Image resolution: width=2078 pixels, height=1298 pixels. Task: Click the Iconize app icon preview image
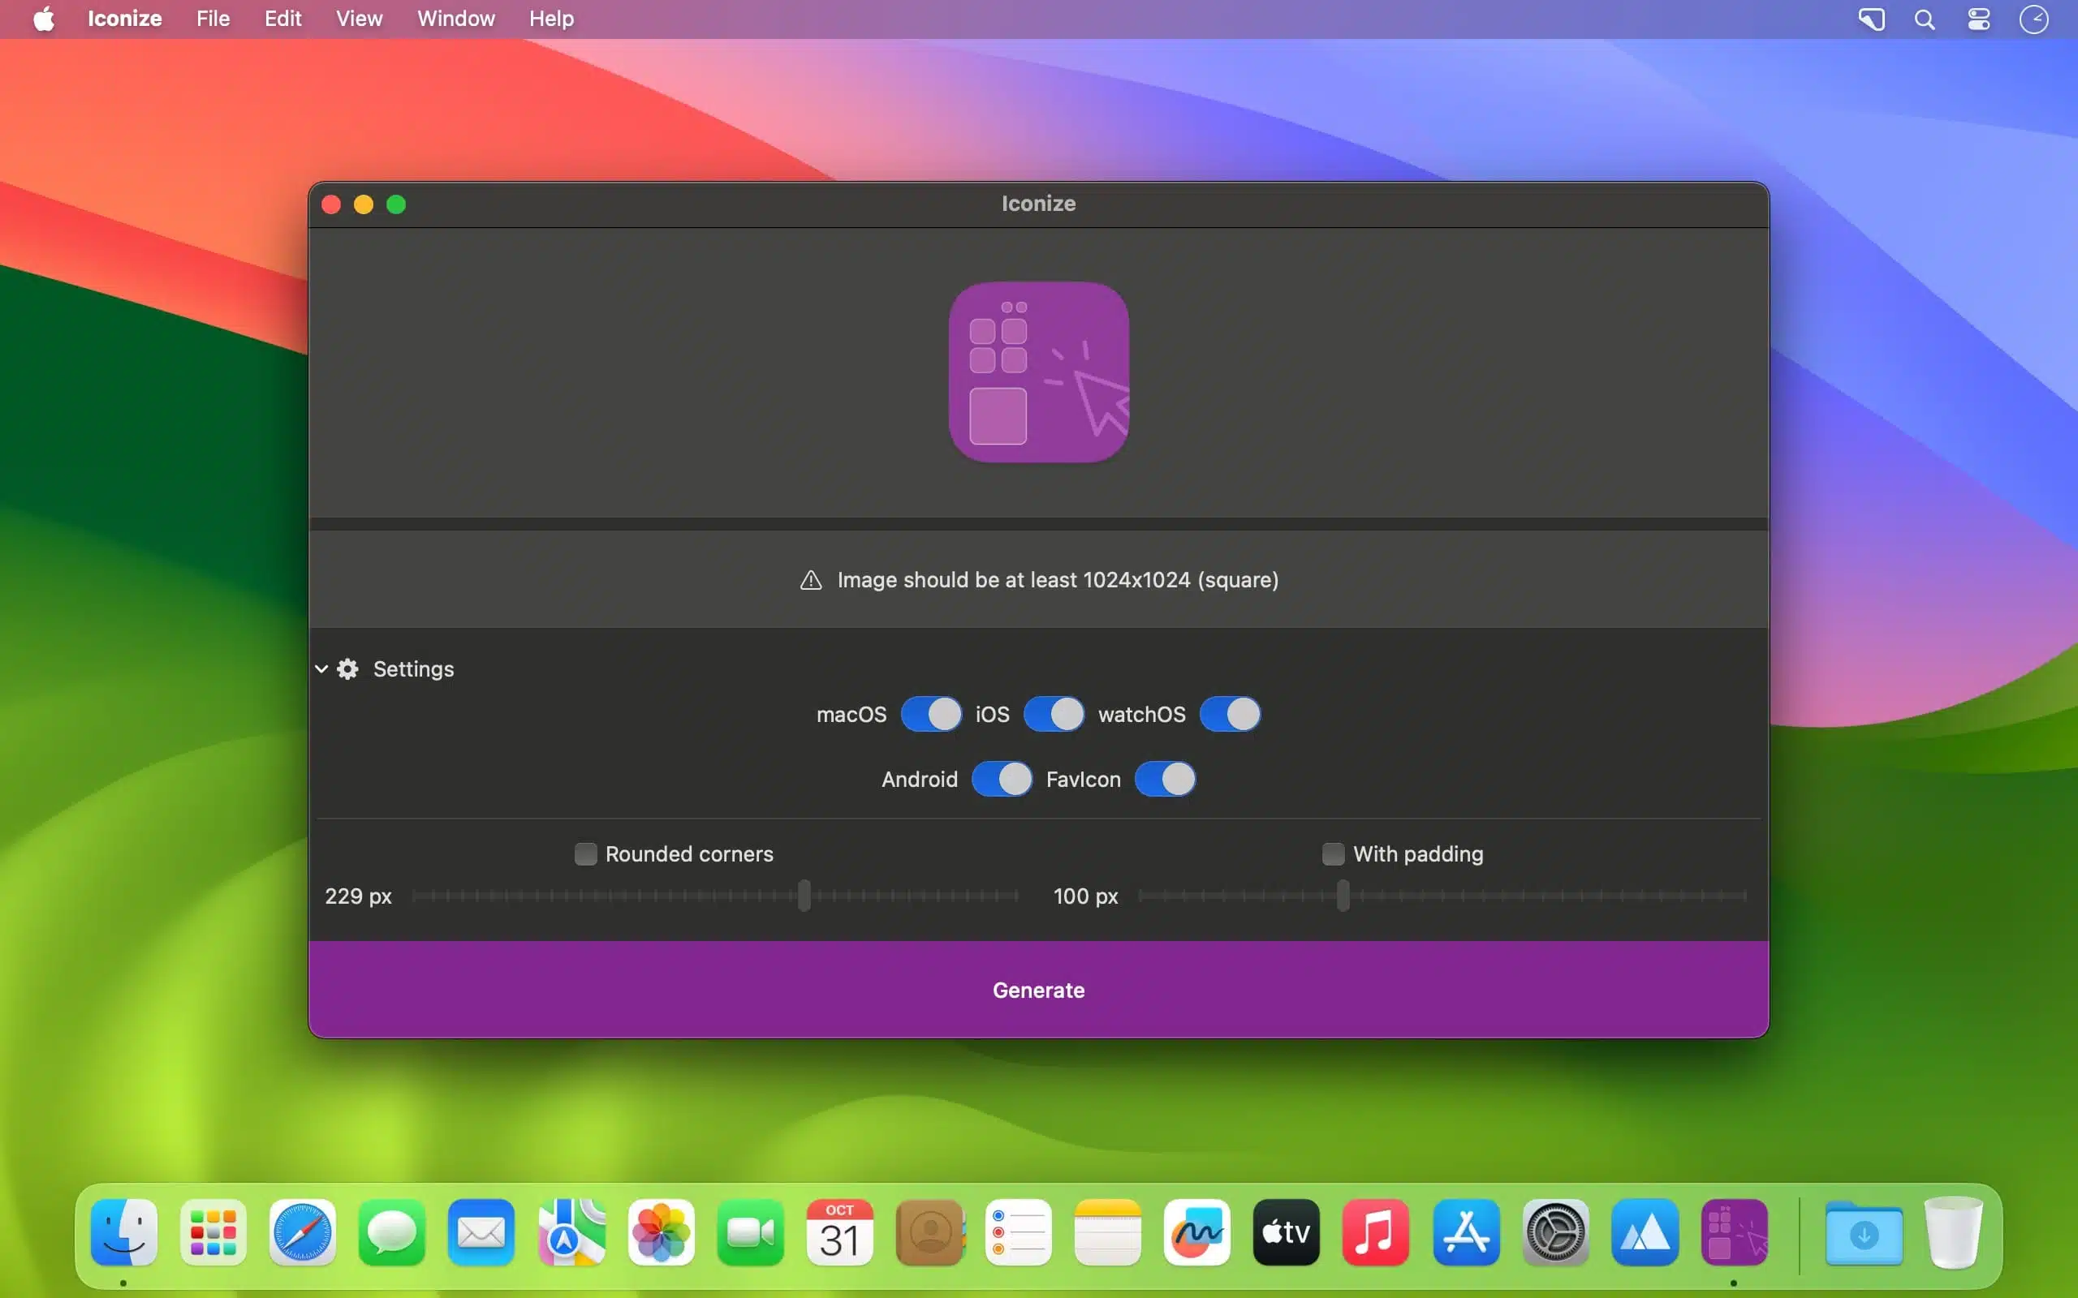pos(1038,372)
